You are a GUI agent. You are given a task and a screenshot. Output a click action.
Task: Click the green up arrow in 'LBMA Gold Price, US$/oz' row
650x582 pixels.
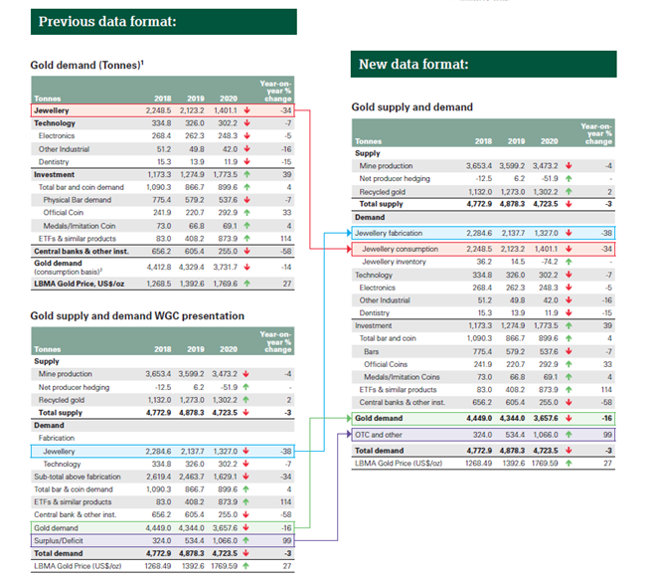click(247, 284)
